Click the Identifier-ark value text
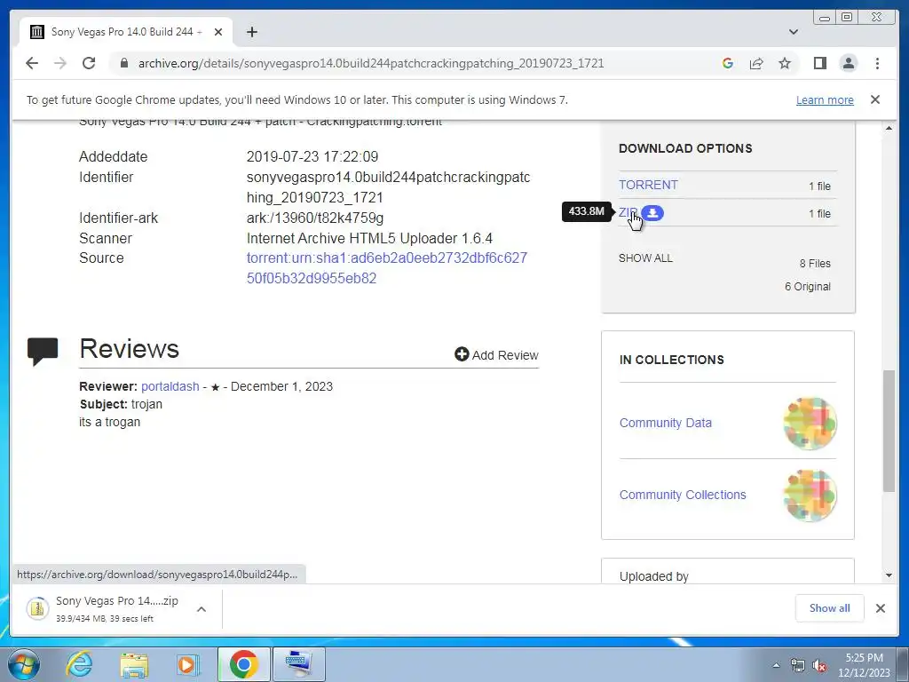909x682 pixels. click(x=315, y=218)
